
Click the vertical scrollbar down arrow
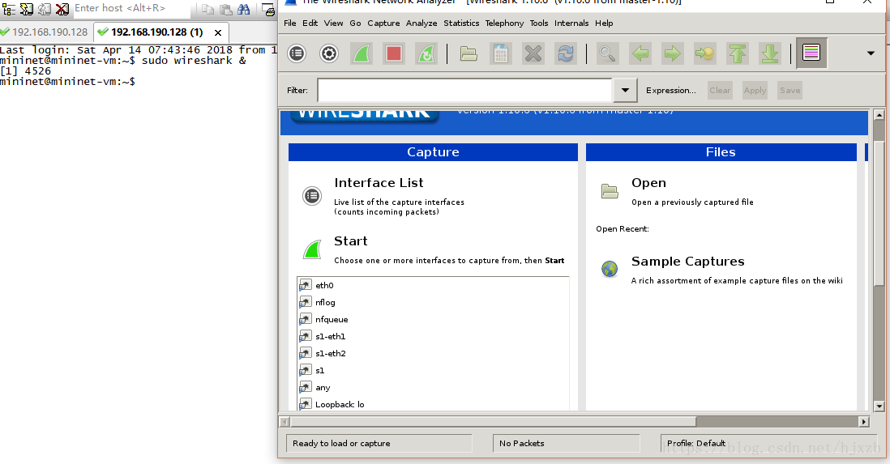879,407
